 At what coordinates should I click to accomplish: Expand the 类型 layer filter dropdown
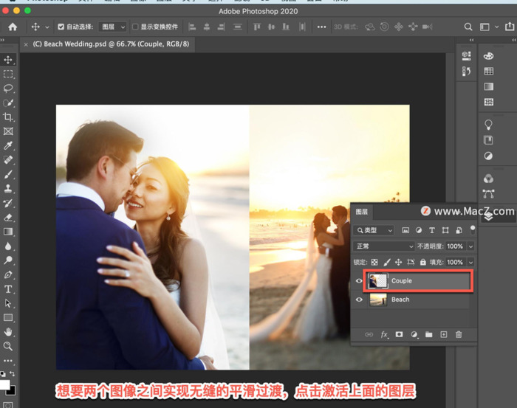pos(374,230)
